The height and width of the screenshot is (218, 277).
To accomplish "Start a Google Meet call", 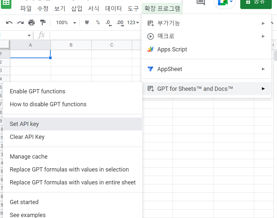I will tap(224, 3).
